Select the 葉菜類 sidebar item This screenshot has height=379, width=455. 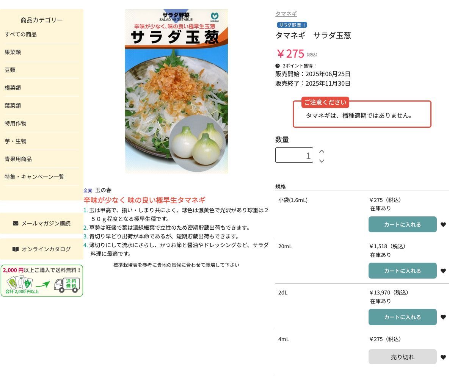(x=13, y=105)
